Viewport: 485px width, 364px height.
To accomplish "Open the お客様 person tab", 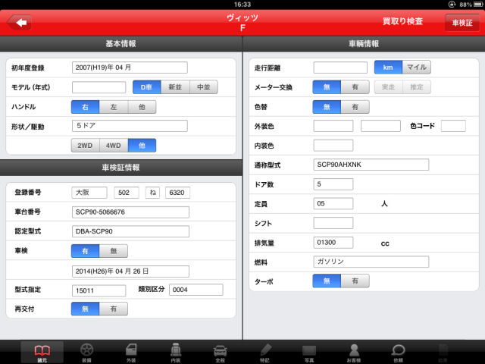I will tap(354, 353).
